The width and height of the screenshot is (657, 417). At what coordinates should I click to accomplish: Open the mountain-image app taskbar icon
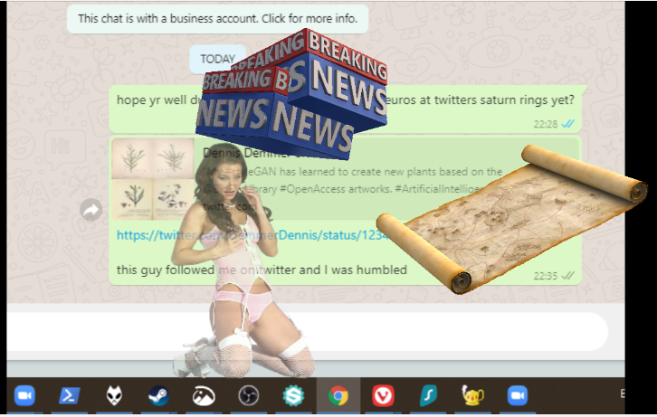204,395
